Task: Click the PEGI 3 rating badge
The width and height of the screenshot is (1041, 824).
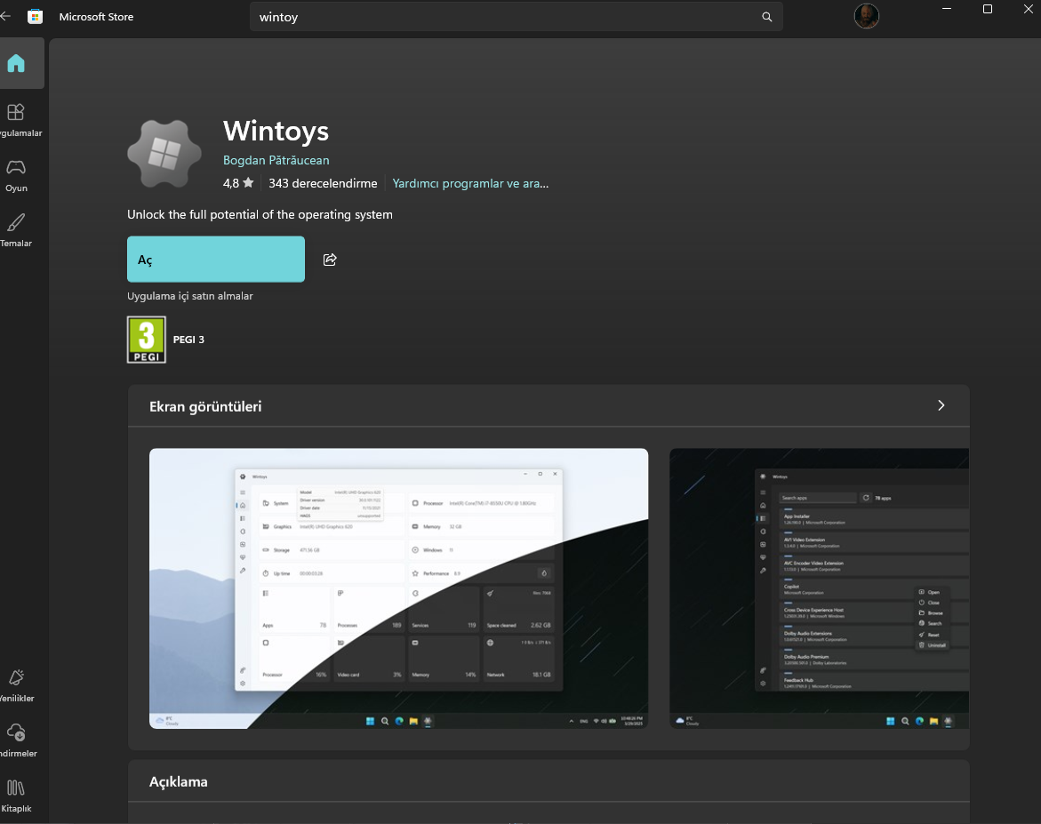Action: tap(146, 340)
